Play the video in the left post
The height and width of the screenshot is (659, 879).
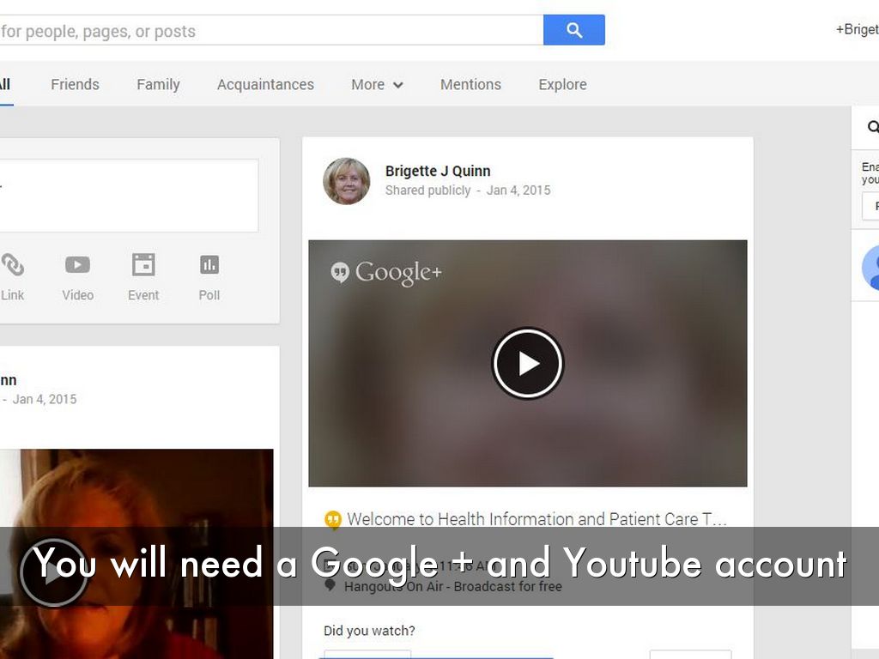(x=54, y=572)
